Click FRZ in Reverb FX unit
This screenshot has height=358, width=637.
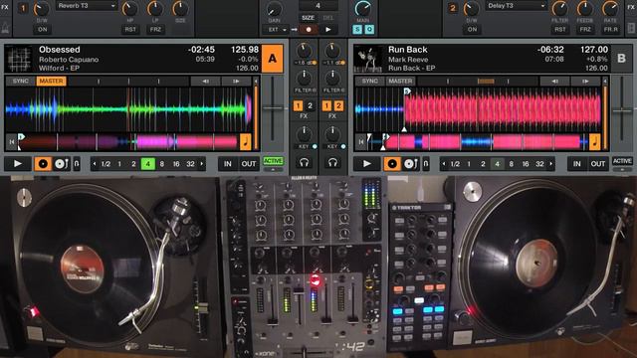[x=155, y=29]
